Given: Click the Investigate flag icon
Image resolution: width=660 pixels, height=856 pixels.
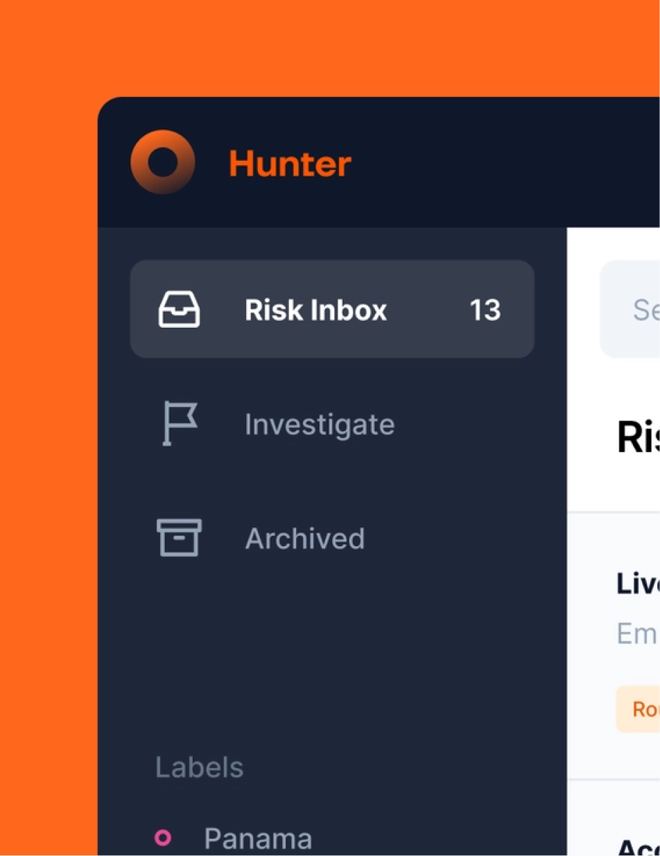Looking at the screenshot, I should tap(179, 423).
